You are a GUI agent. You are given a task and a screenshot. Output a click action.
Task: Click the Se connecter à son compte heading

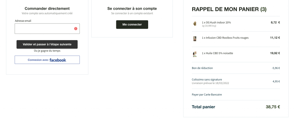tap(132, 8)
